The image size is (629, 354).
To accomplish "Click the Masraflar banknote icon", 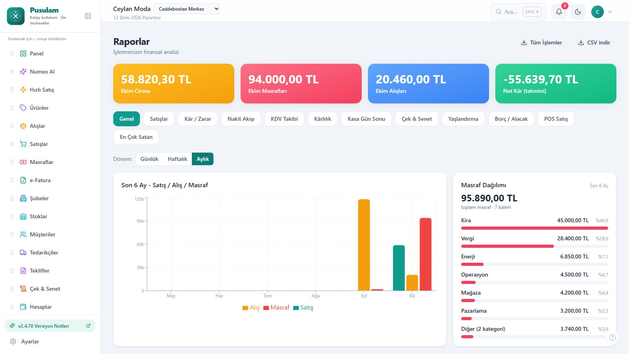I will point(23,162).
